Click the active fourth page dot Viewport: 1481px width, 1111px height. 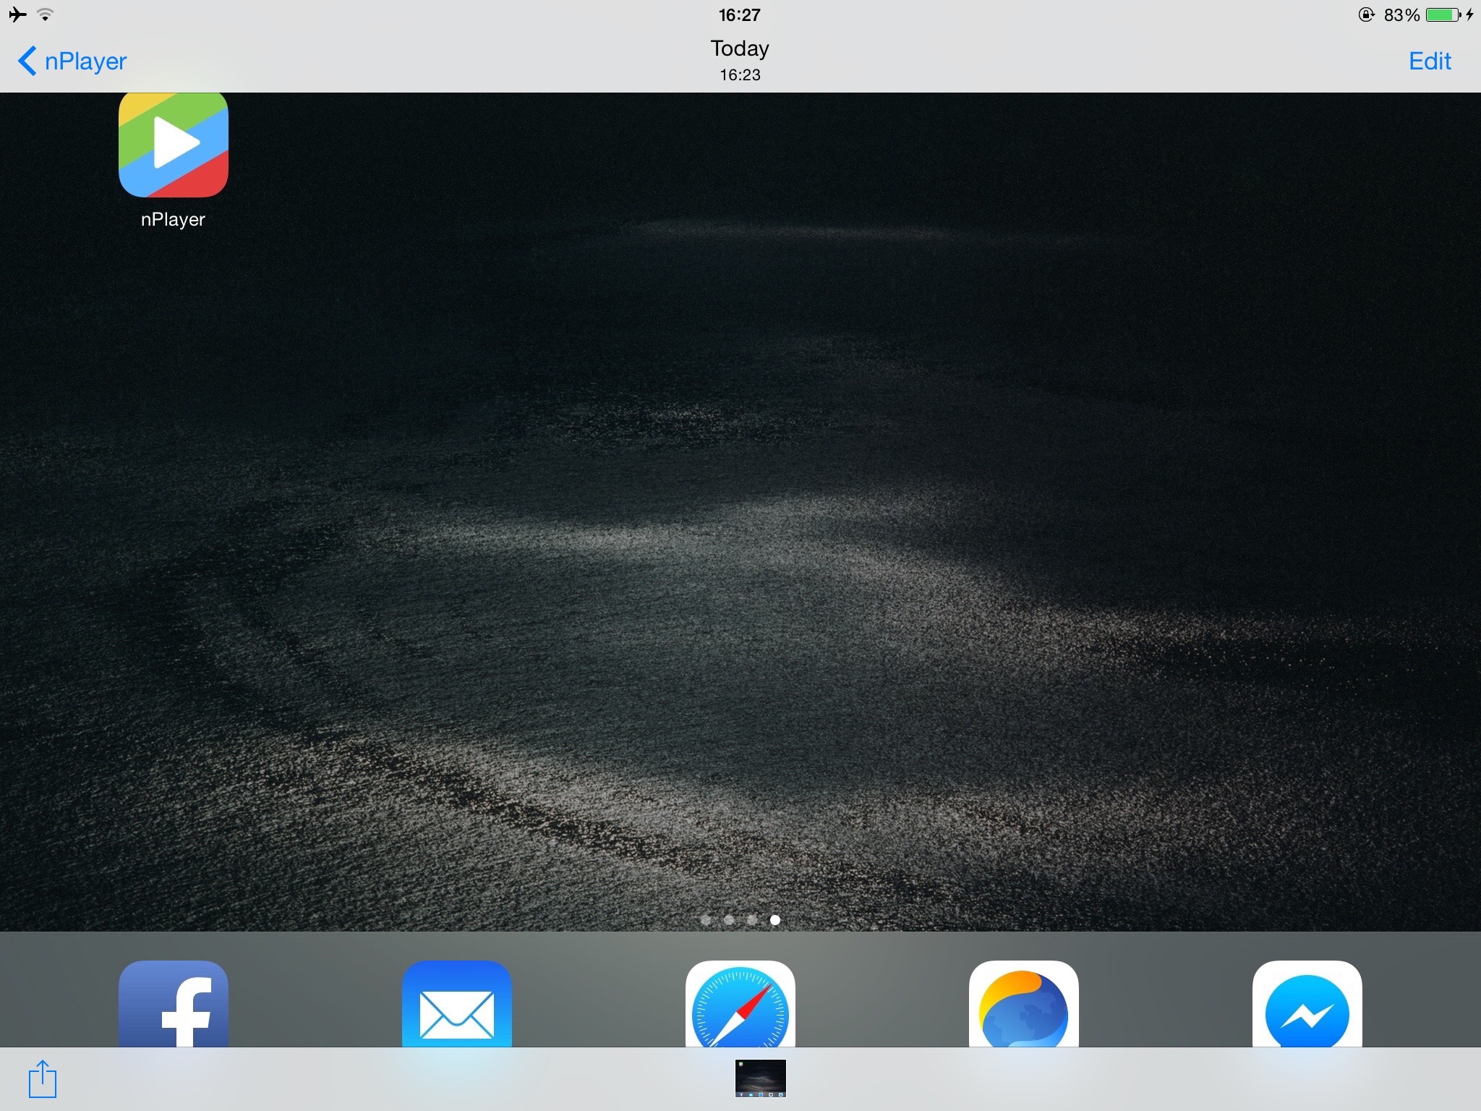click(775, 920)
